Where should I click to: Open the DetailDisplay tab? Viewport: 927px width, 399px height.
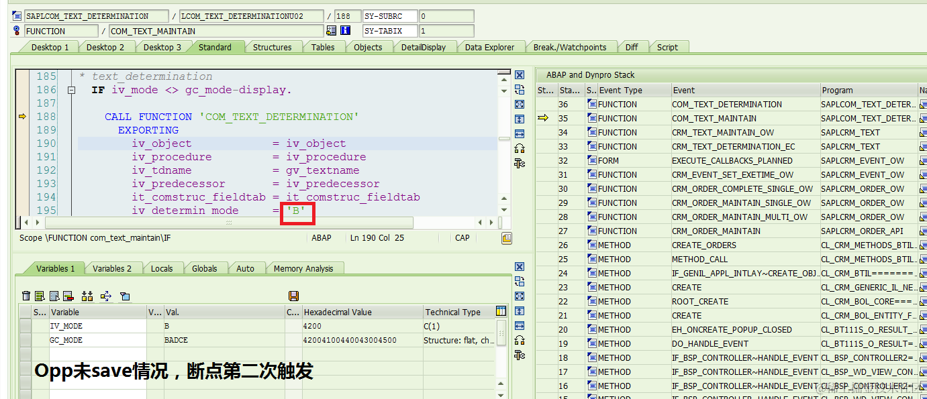point(424,47)
